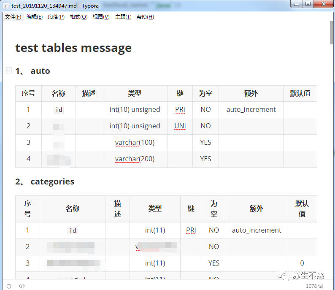Screen dimensions: 335x290
Task: Click 类型 header in categories table
Action: click(x=155, y=209)
